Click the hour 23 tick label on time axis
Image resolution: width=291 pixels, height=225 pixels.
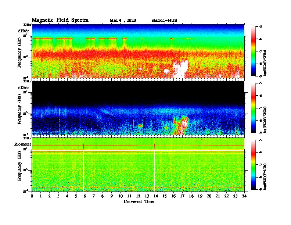235,196
